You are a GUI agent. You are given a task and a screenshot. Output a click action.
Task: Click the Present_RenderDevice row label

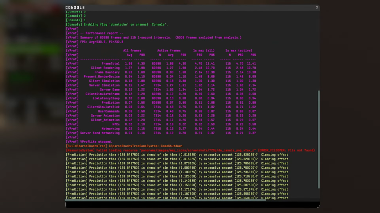point(101,77)
